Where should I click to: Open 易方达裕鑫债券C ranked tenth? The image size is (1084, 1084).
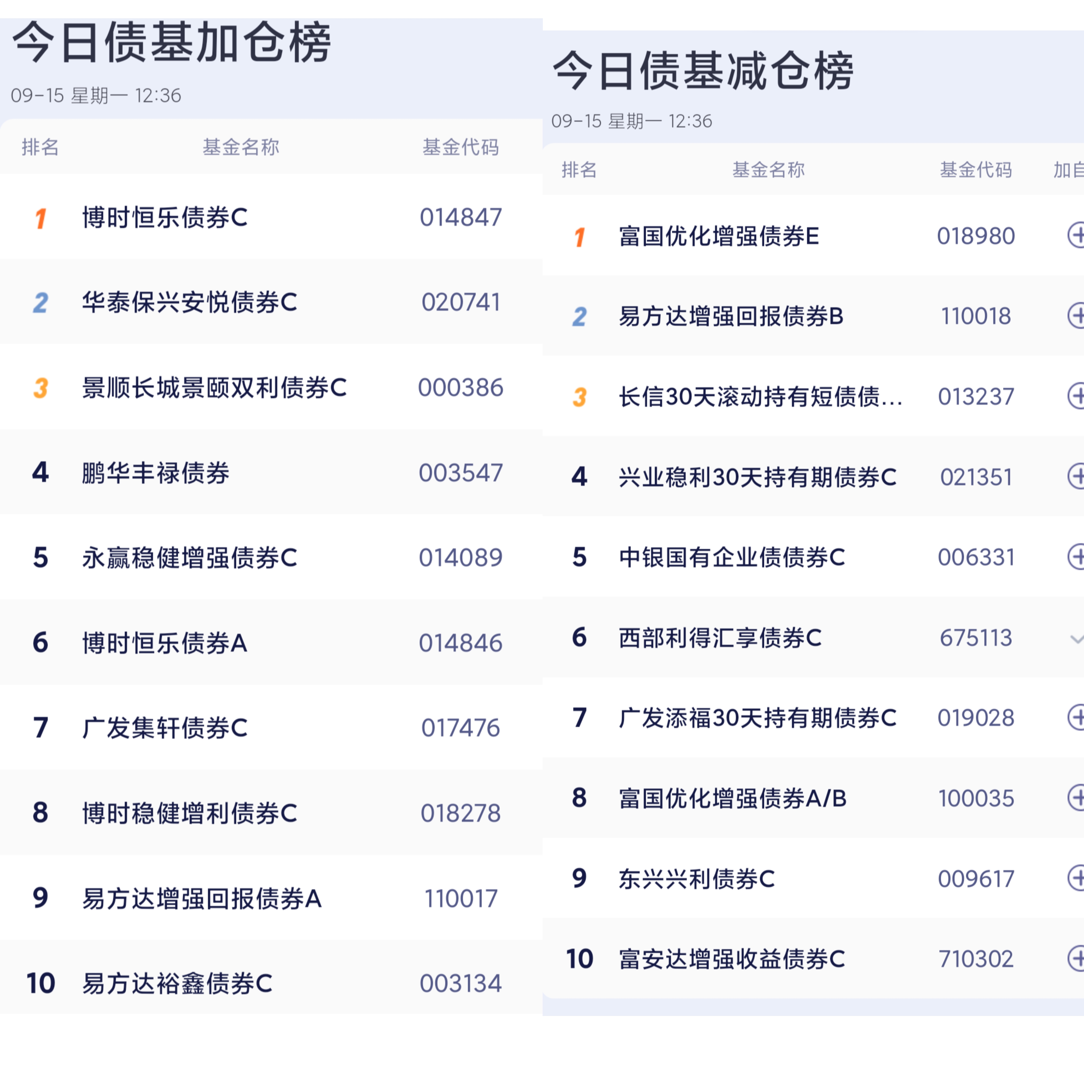177,983
